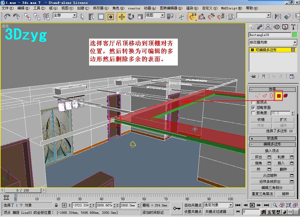Image resolution: width=300 pixels, height=217 pixels.
Task: Click the Pin Stack icon
Action: [x=253, y=77]
